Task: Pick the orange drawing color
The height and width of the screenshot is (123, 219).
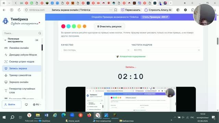Action: 85,26
